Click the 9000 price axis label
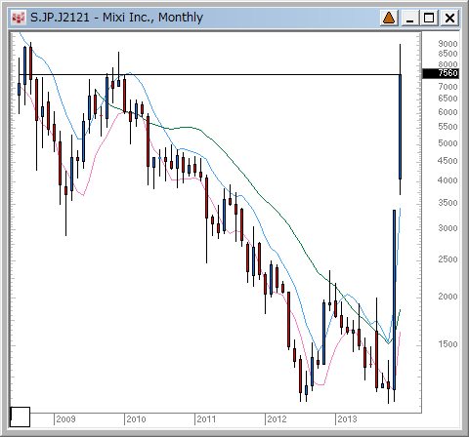Screen dimensions: 469x437 [448, 44]
